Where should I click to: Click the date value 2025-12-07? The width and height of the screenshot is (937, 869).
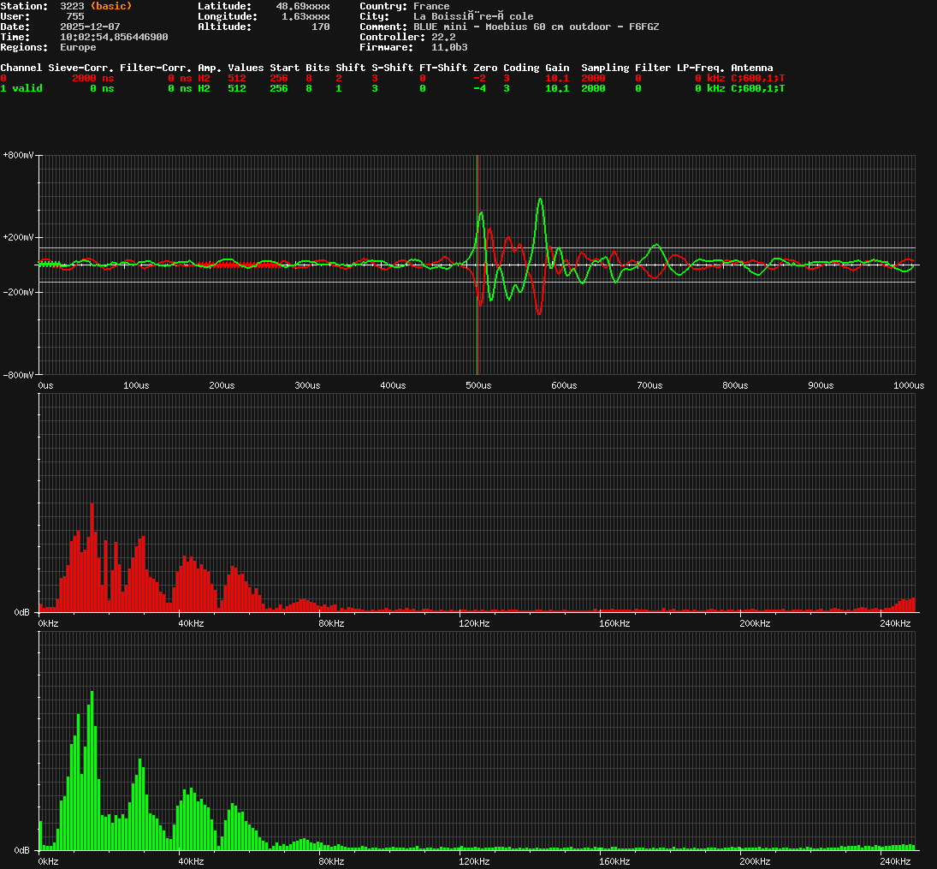tap(90, 27)
